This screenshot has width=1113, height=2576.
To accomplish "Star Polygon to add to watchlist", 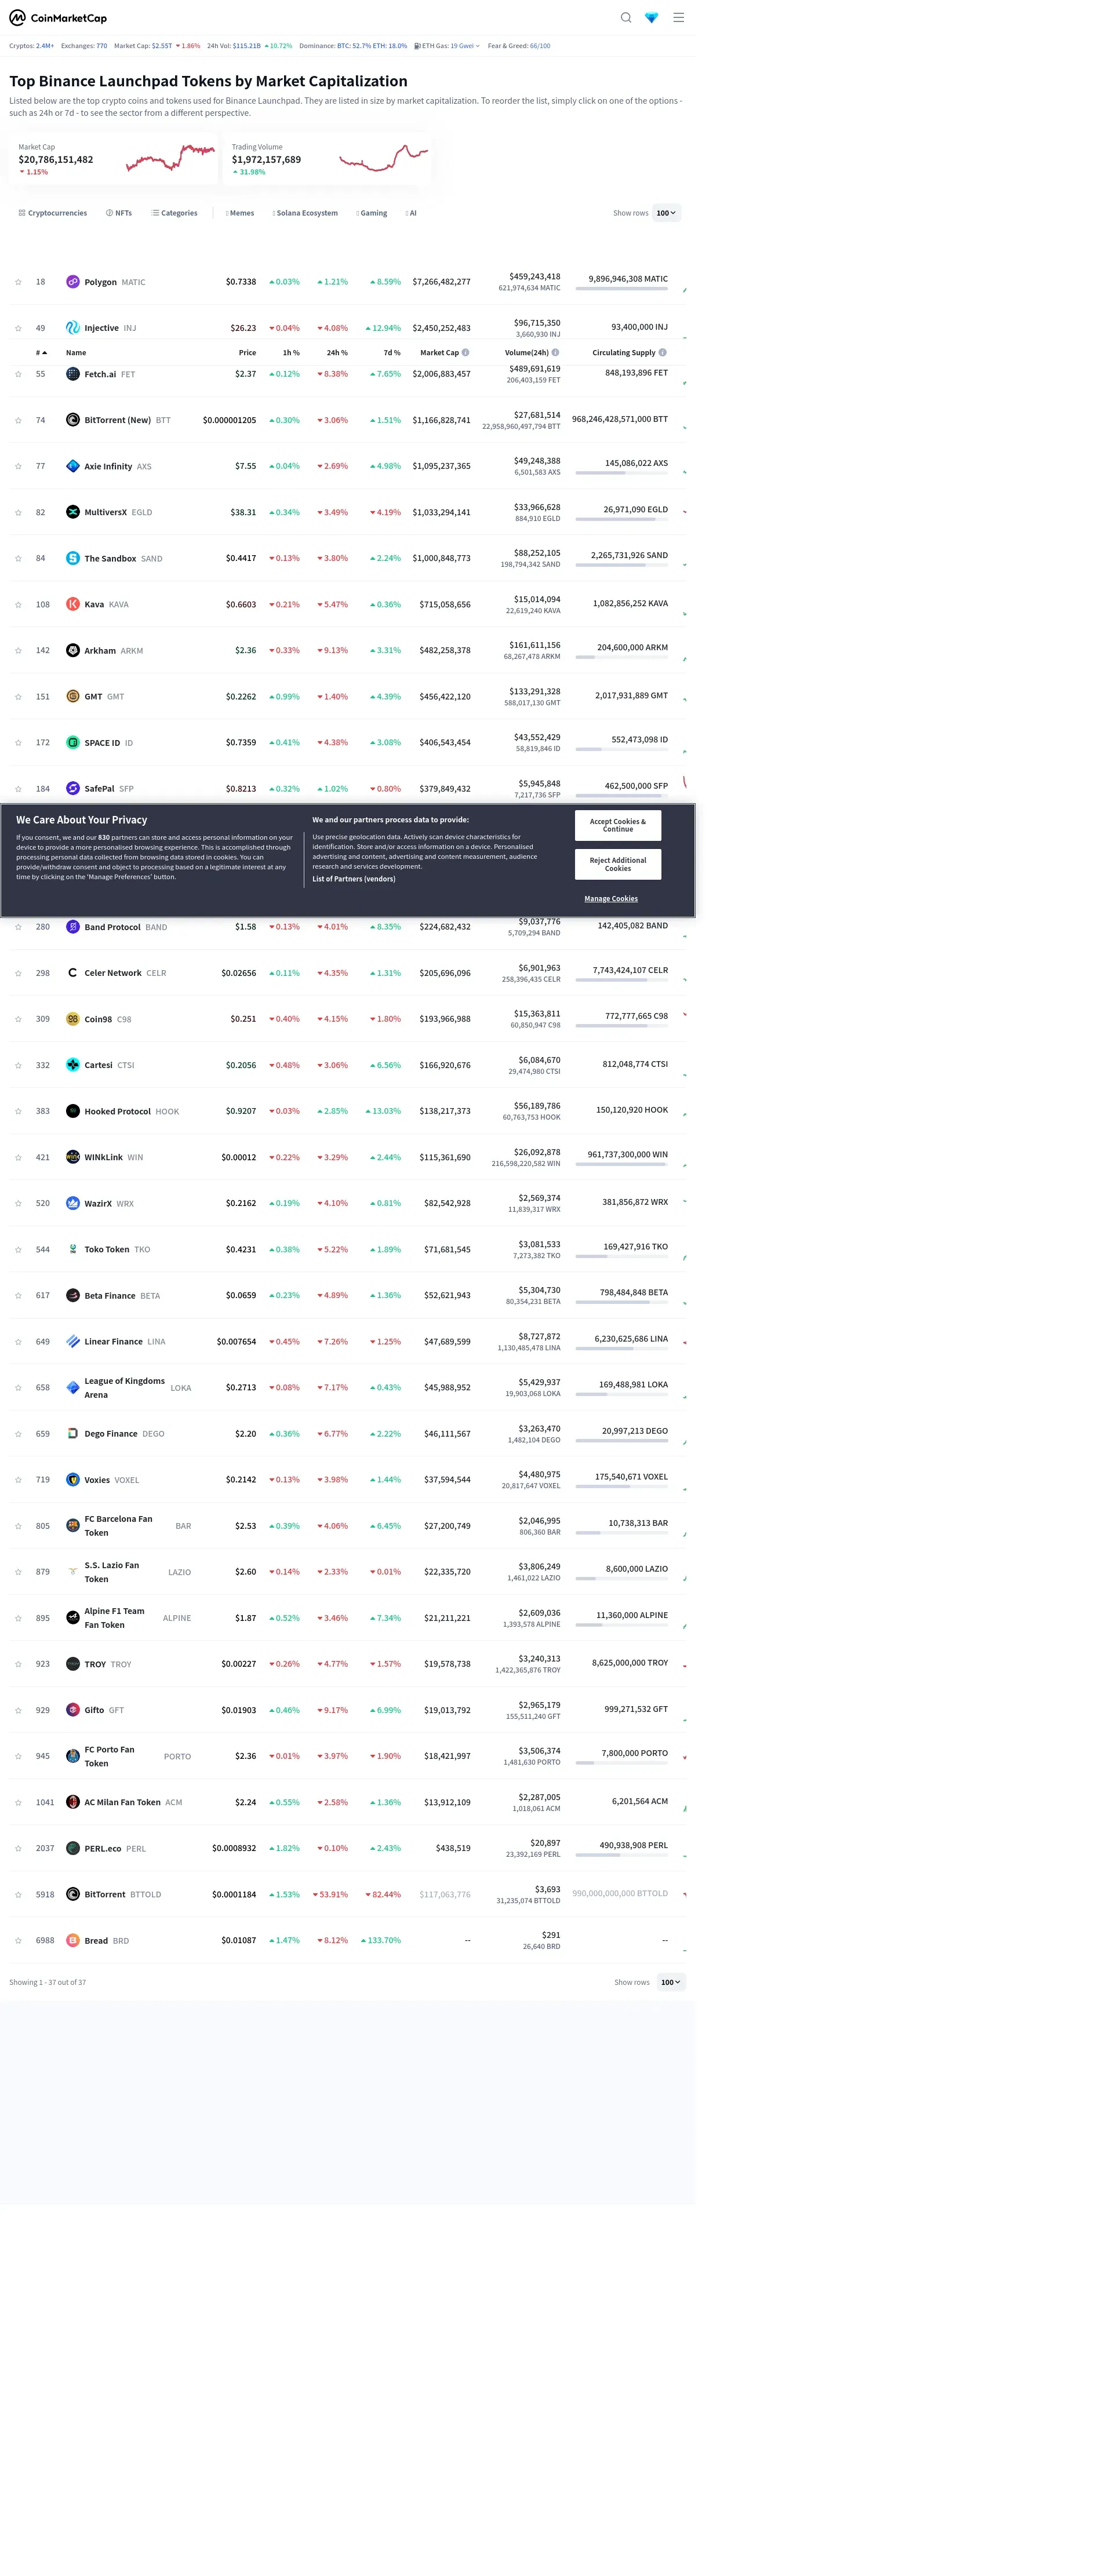I will point(18,282).
